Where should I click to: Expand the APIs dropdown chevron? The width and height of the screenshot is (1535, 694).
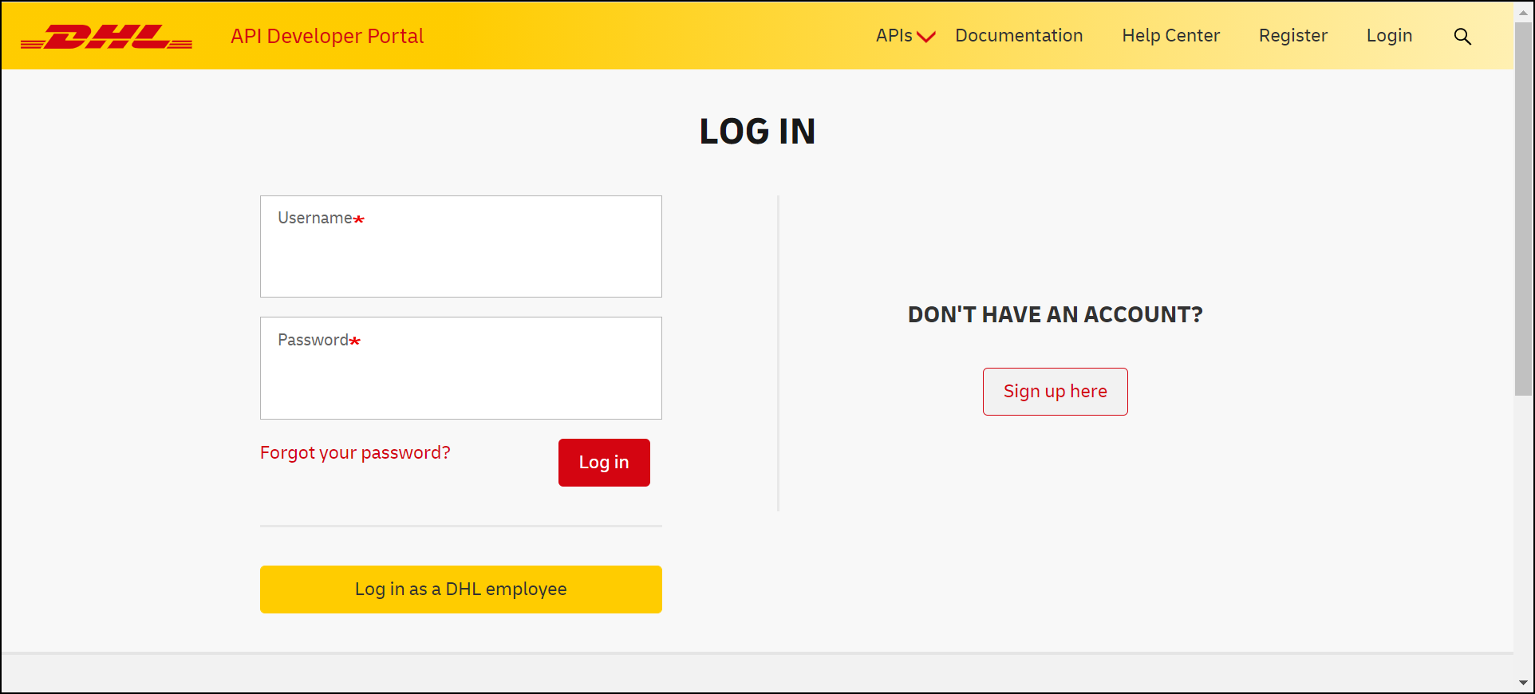pos(925,37)
